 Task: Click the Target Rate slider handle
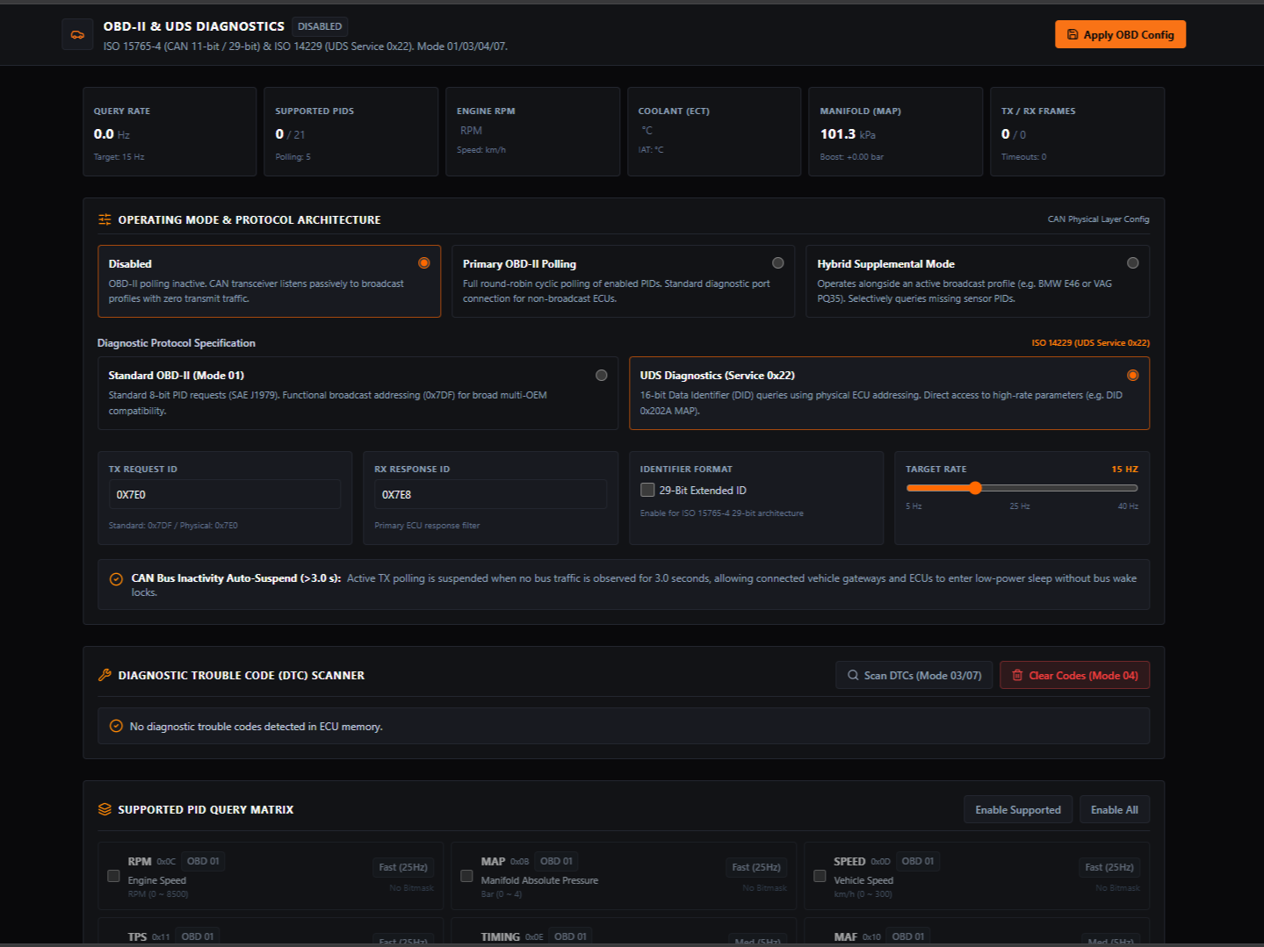(975, 488)
